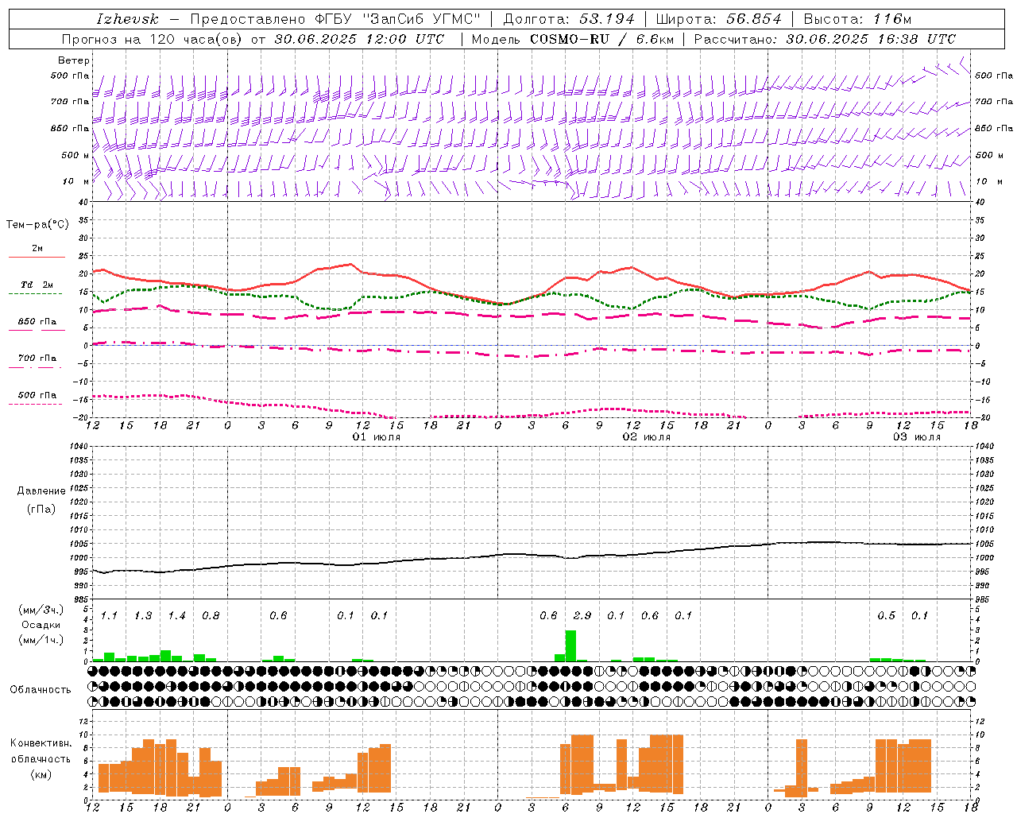
Task: Click the (мм/3ч.) precipitation unit label
Action: coord(41,610)
